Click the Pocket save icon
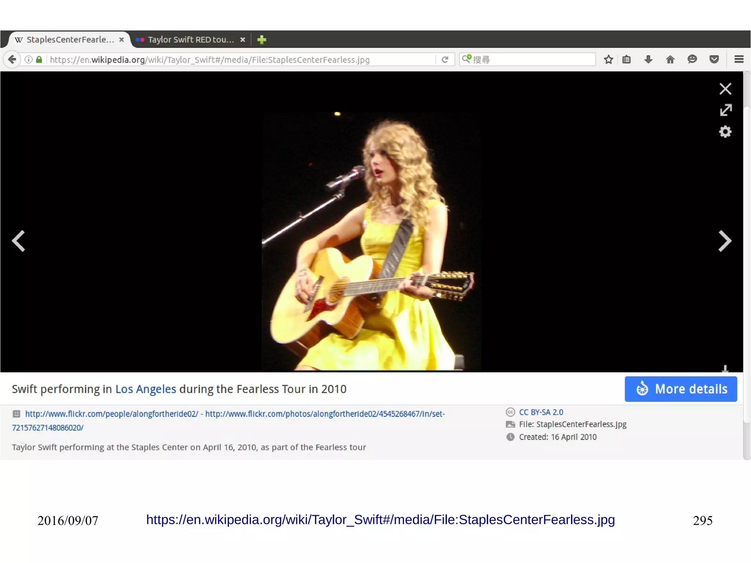The image size is (751, 563). point(714,59)
